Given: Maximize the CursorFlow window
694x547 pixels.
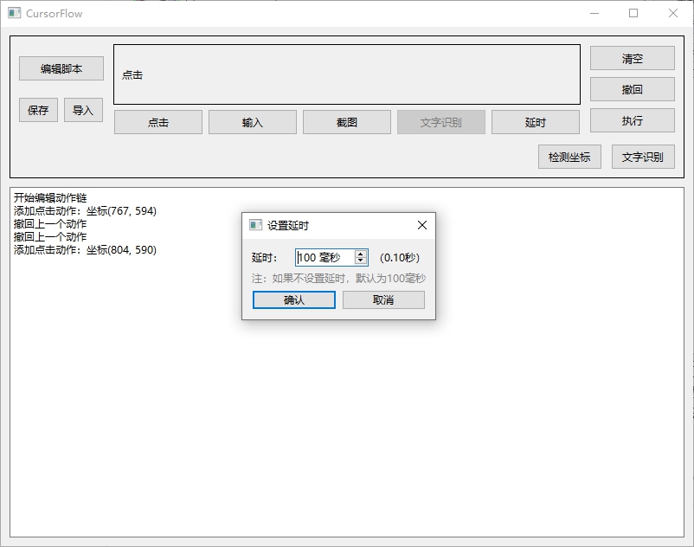Looking at the screenshot, I should click(633, 13).
